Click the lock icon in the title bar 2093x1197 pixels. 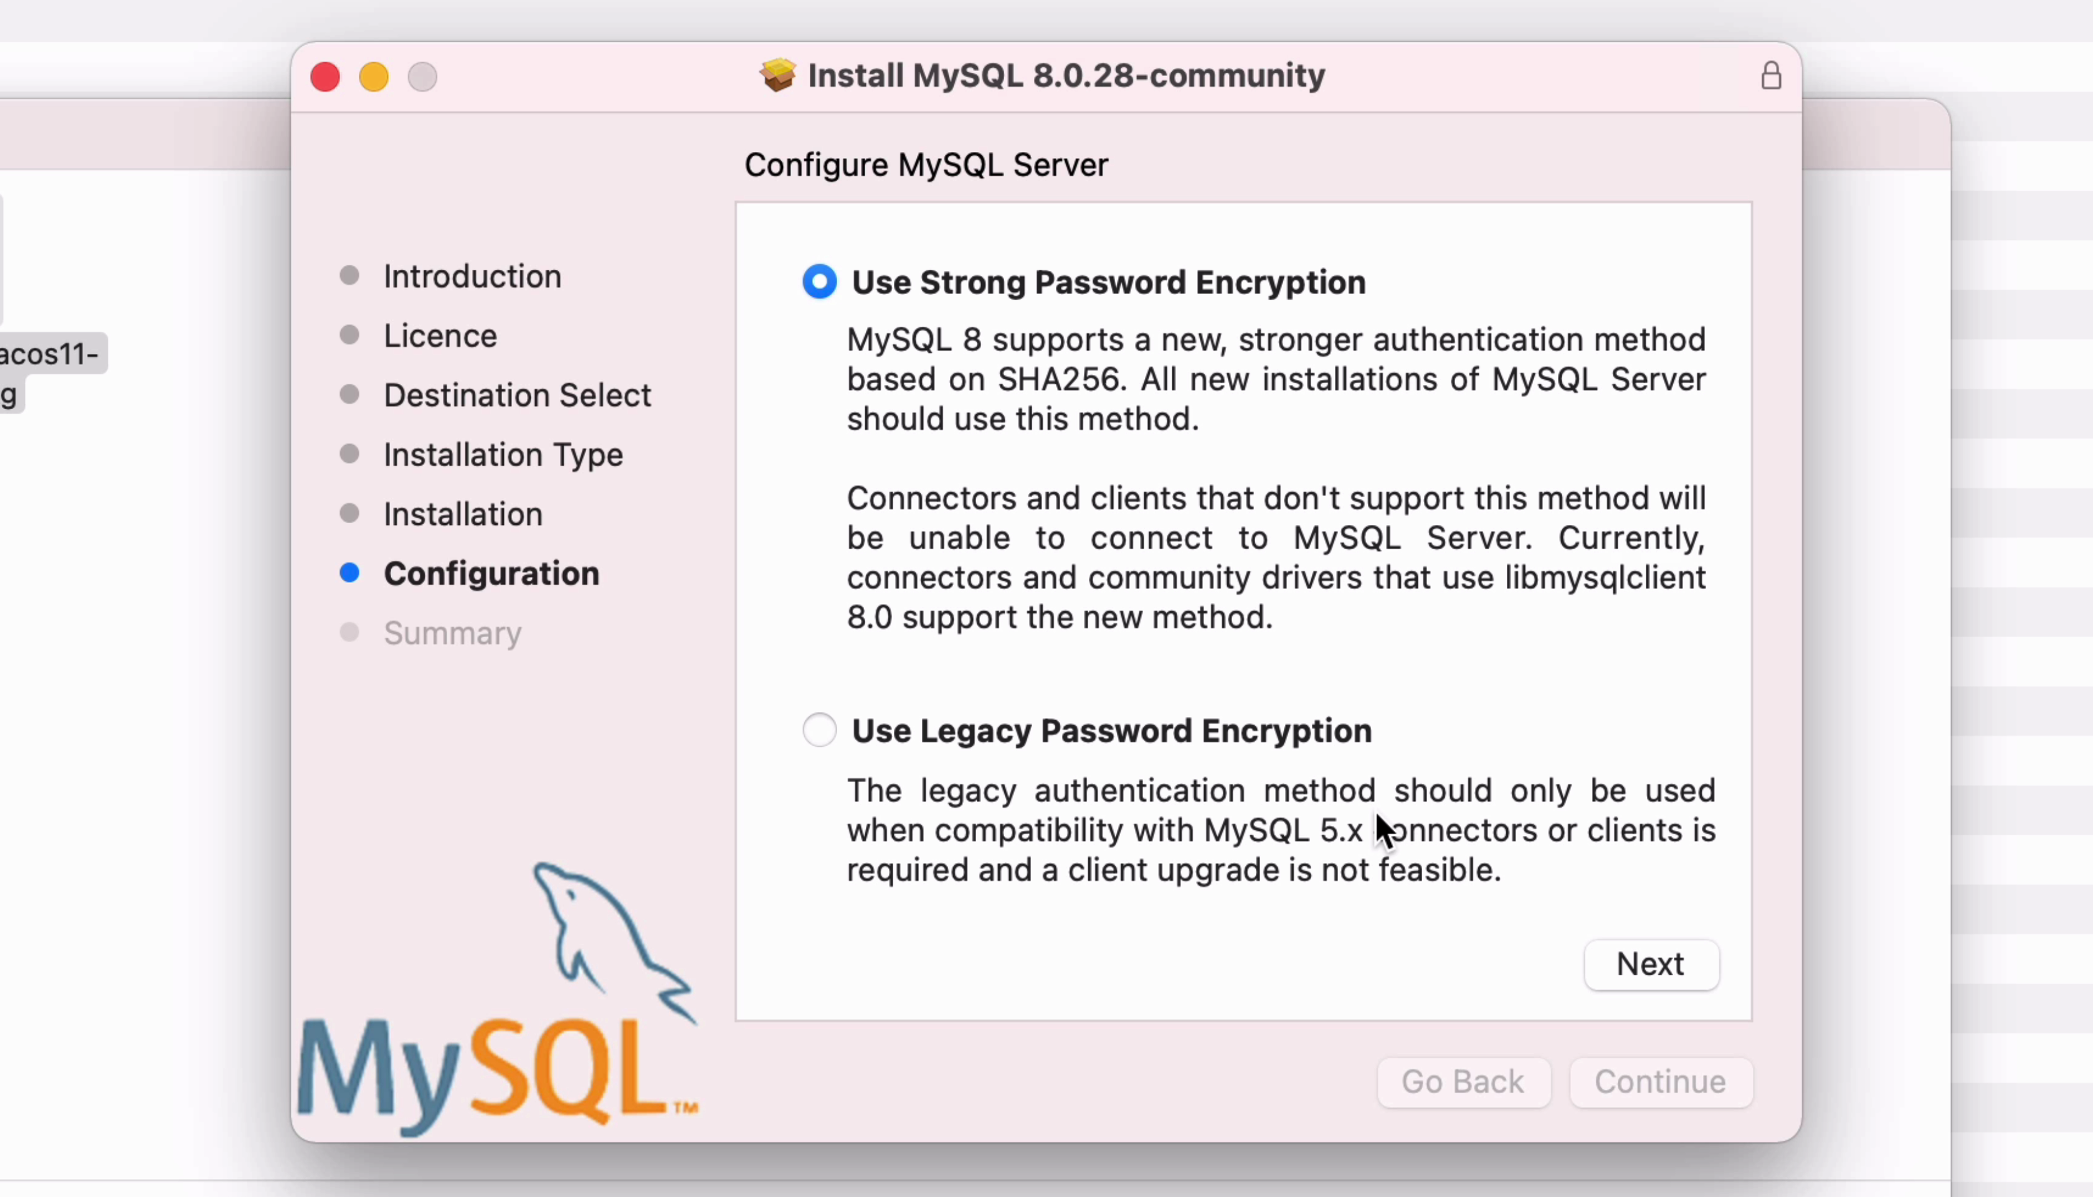pyautogui.click(x=1771, y=77)
